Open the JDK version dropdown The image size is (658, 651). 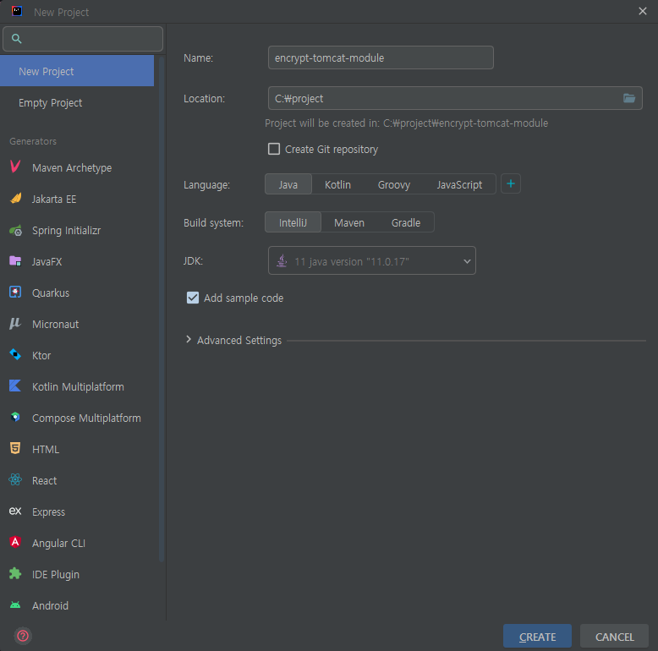coord(372,260)
